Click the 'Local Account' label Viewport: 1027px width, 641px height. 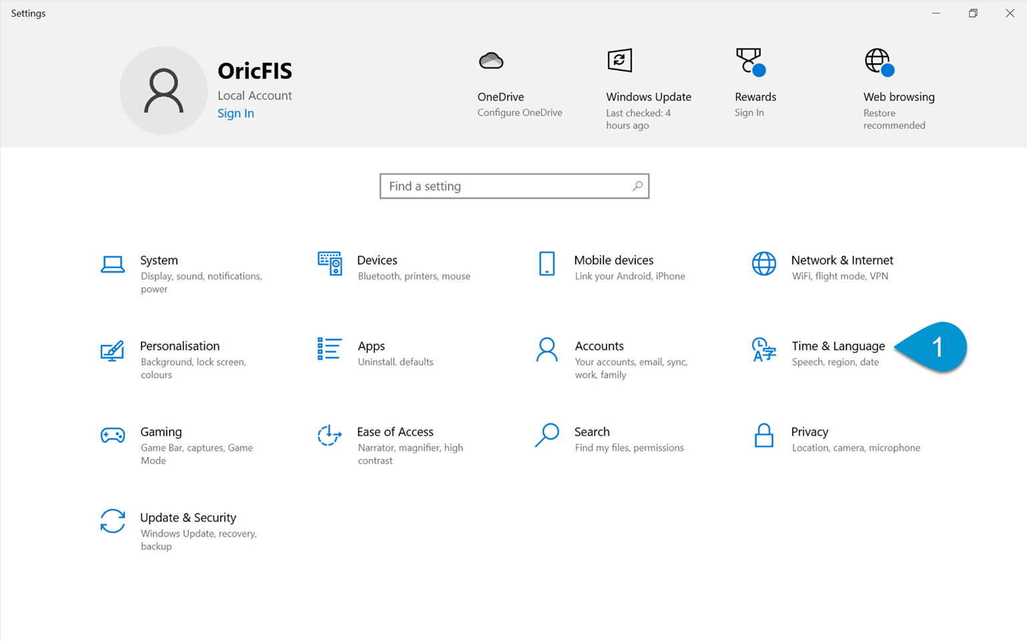pos(255,95)
